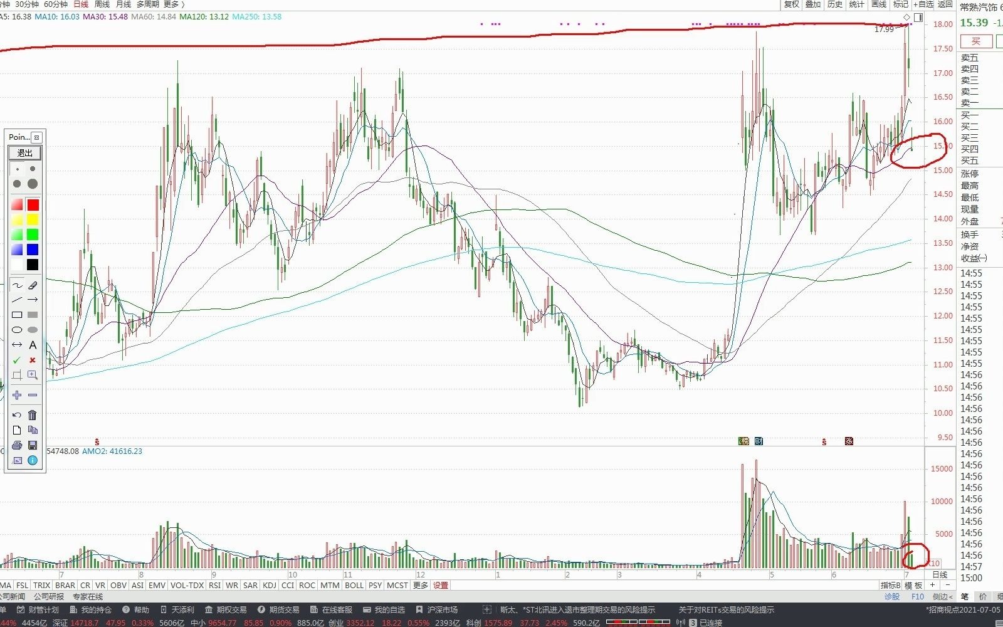Select the BOLL indicator tab
1003x627 pixels.
pyautogui.click(x=354, y=585)
